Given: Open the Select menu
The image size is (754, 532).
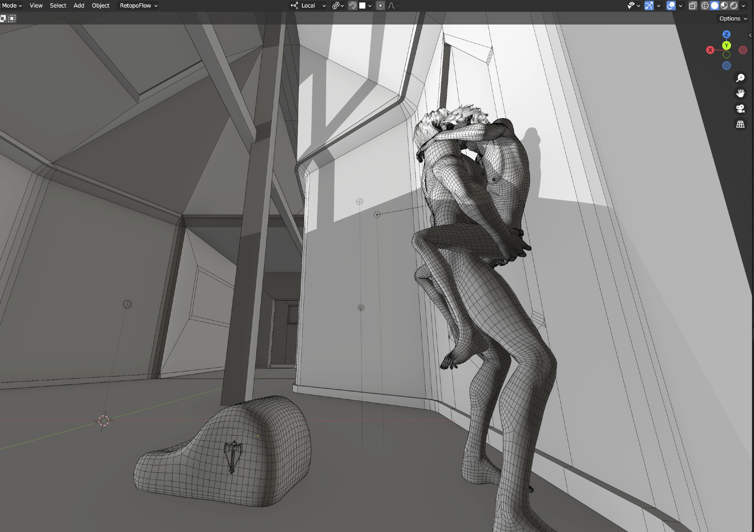Looking at the screenshot, I should click(58, 6).
